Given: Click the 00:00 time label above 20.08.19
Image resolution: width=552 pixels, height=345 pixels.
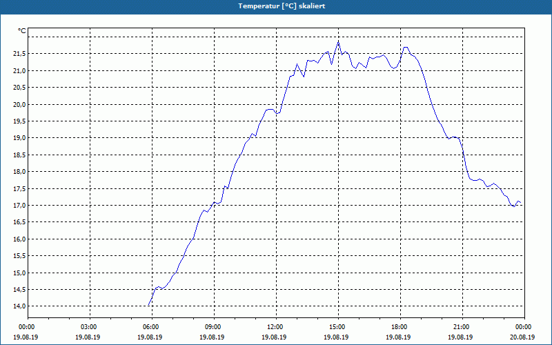Looking at the screenshot, I should pyautogui.click(x=523, y=327).
